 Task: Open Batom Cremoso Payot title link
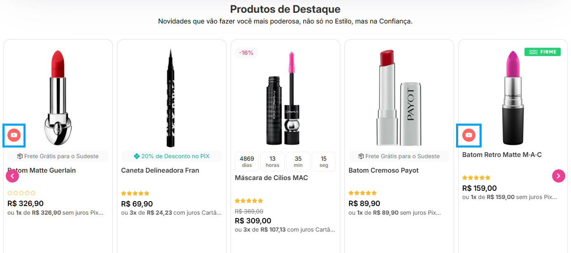click(383, 170)
